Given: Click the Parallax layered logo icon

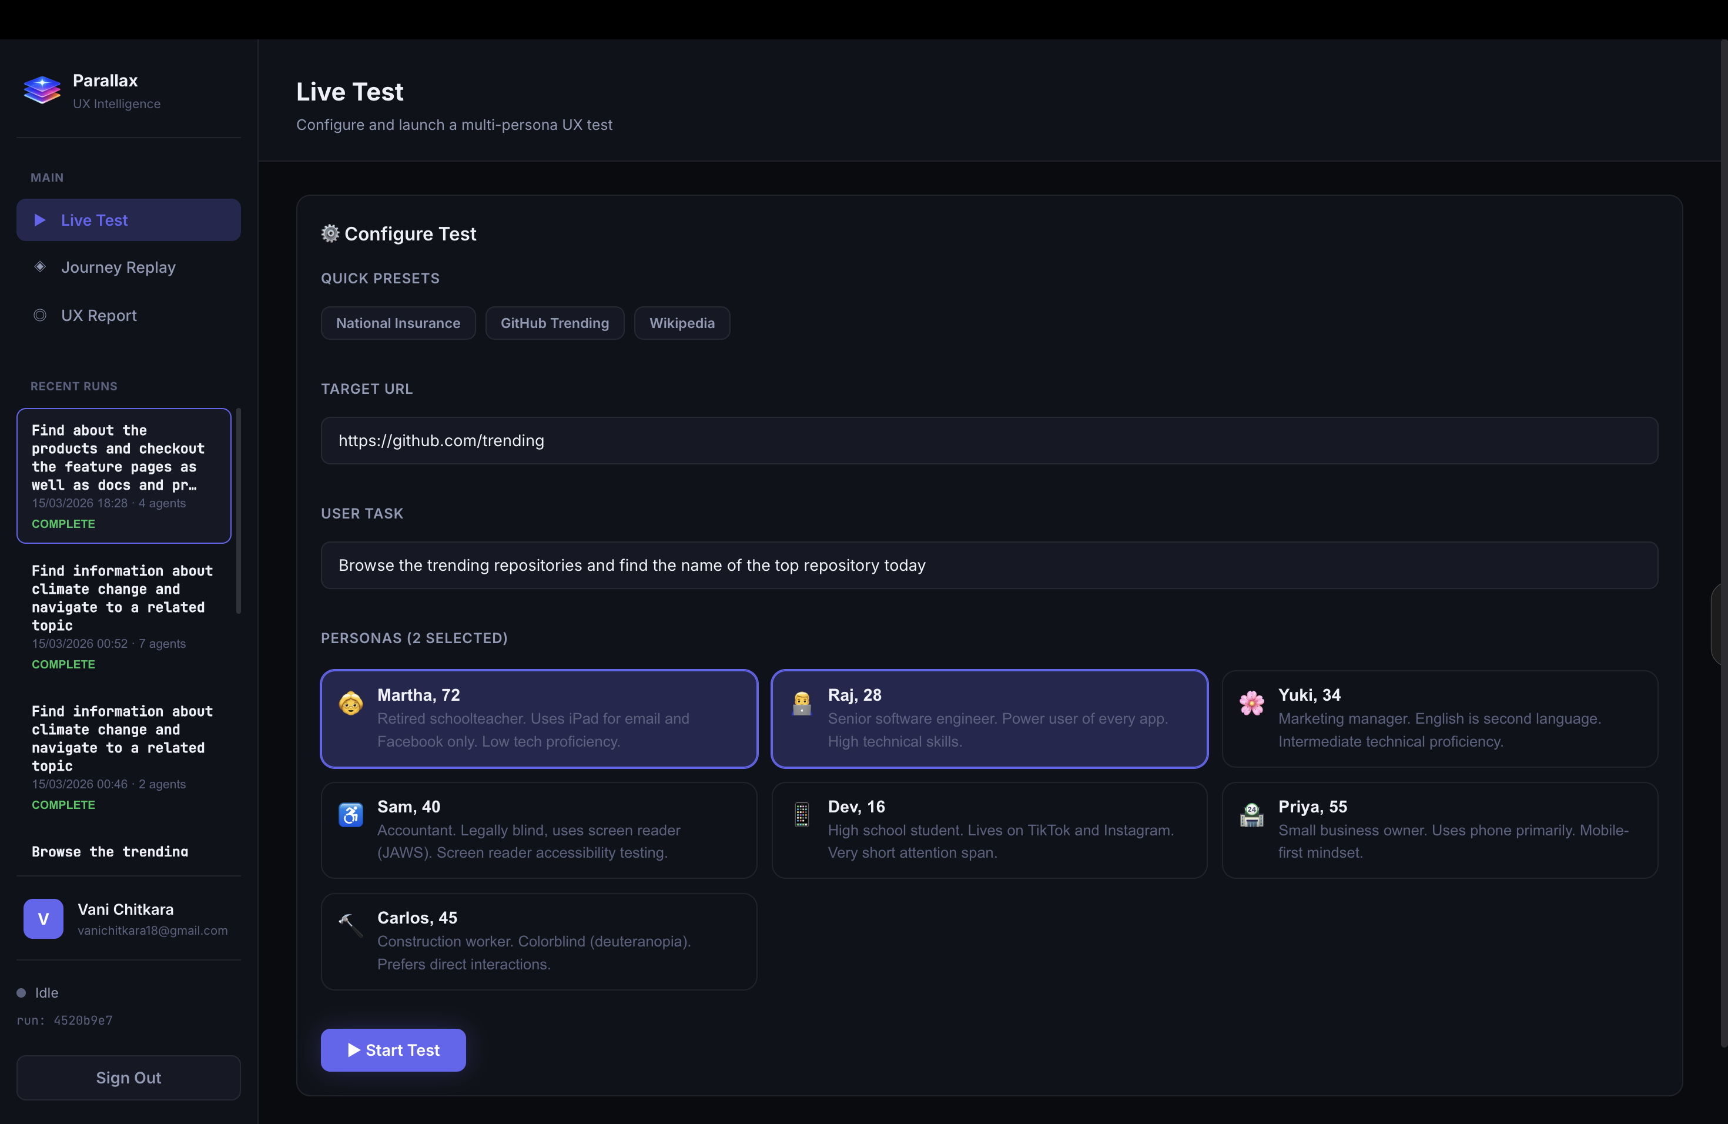Looking at the screenshot, I should pyautogui.click(x=42, y=91).
